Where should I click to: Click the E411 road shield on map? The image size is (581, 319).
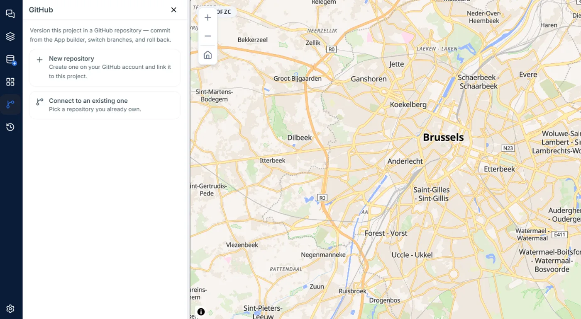560,234
